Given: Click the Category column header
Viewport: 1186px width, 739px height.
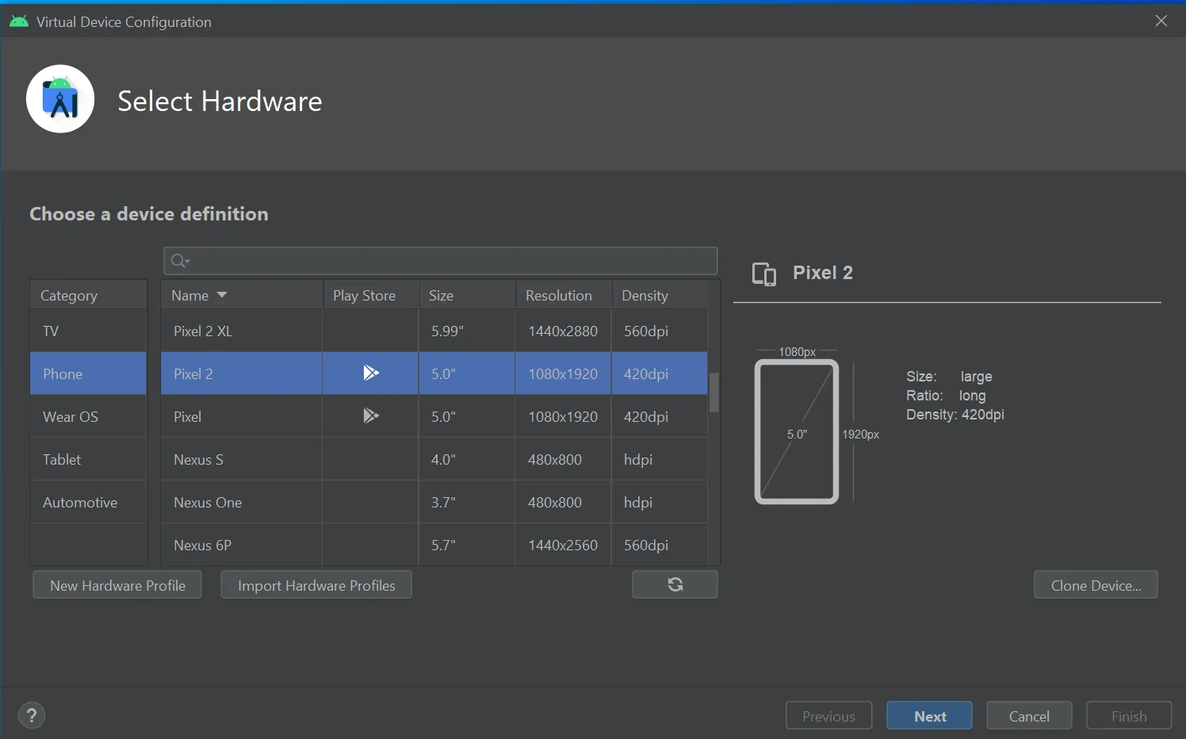Looking at the screenshot, I should click(x=89, y=295).
